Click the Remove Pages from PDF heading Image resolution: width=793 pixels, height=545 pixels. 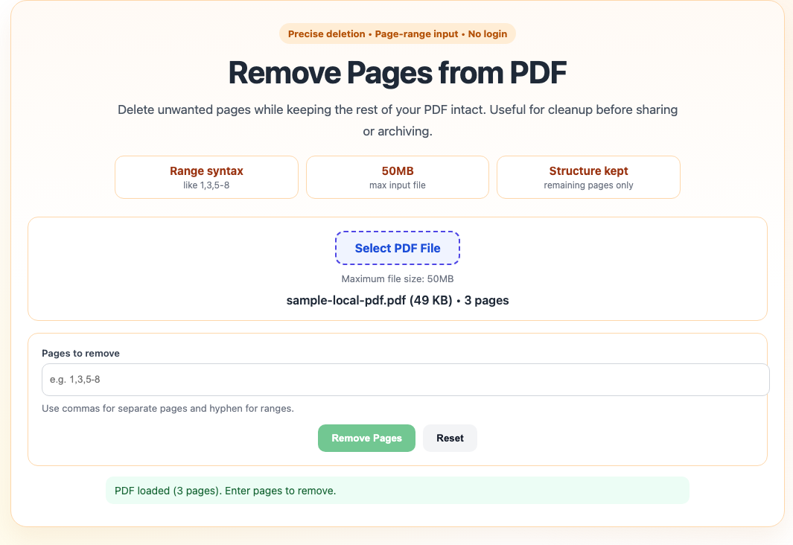click(x=397, y=73)
